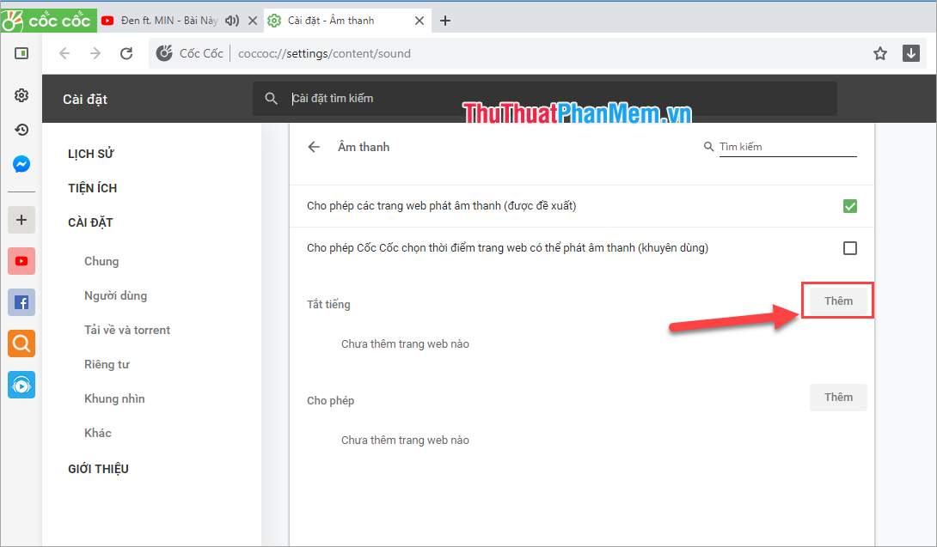Viewport: 937px width, 547px height.
Task: Open settings via the gear icon
Action: tap(21, 95)
